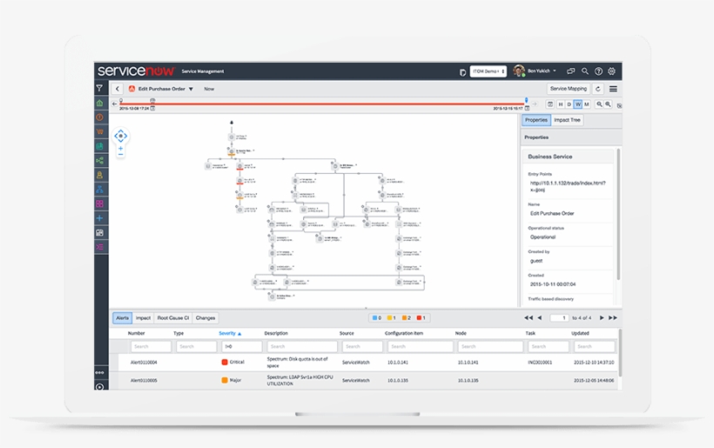
Task: Select the Root Cause CI tab
Action: [173, 318]
